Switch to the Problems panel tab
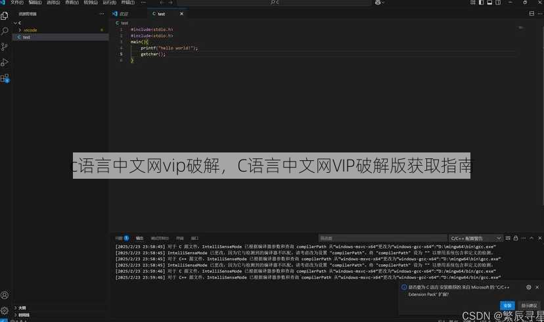 coord(122,239)
